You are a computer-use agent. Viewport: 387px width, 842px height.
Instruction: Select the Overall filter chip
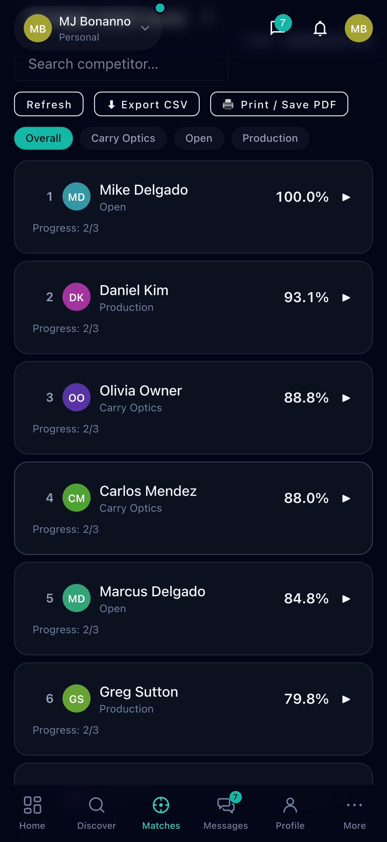pos(43,138)
